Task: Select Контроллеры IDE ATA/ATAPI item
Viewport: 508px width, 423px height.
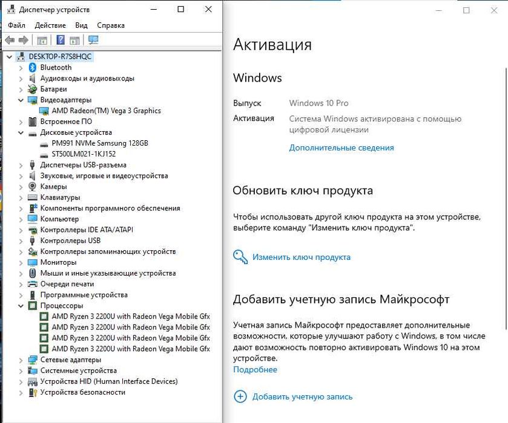Action: tap(87, 230)
